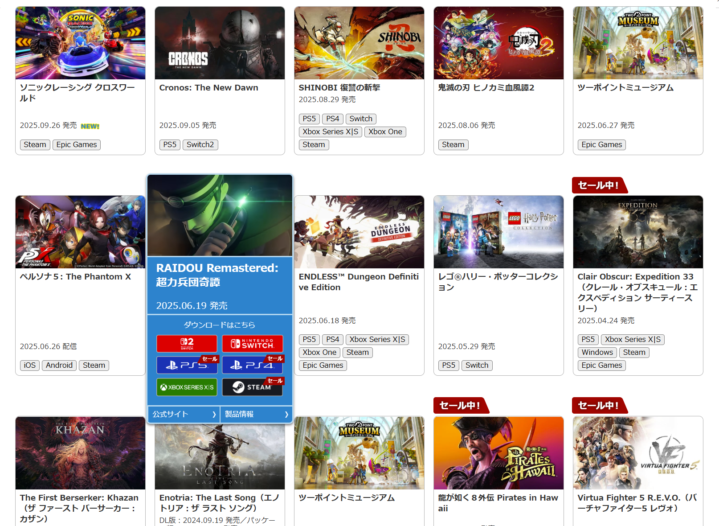This screenshot has width=719, height=526.
Task: Click the Nintendo Switch 2 download icon
Action: [x=187, y=344]
